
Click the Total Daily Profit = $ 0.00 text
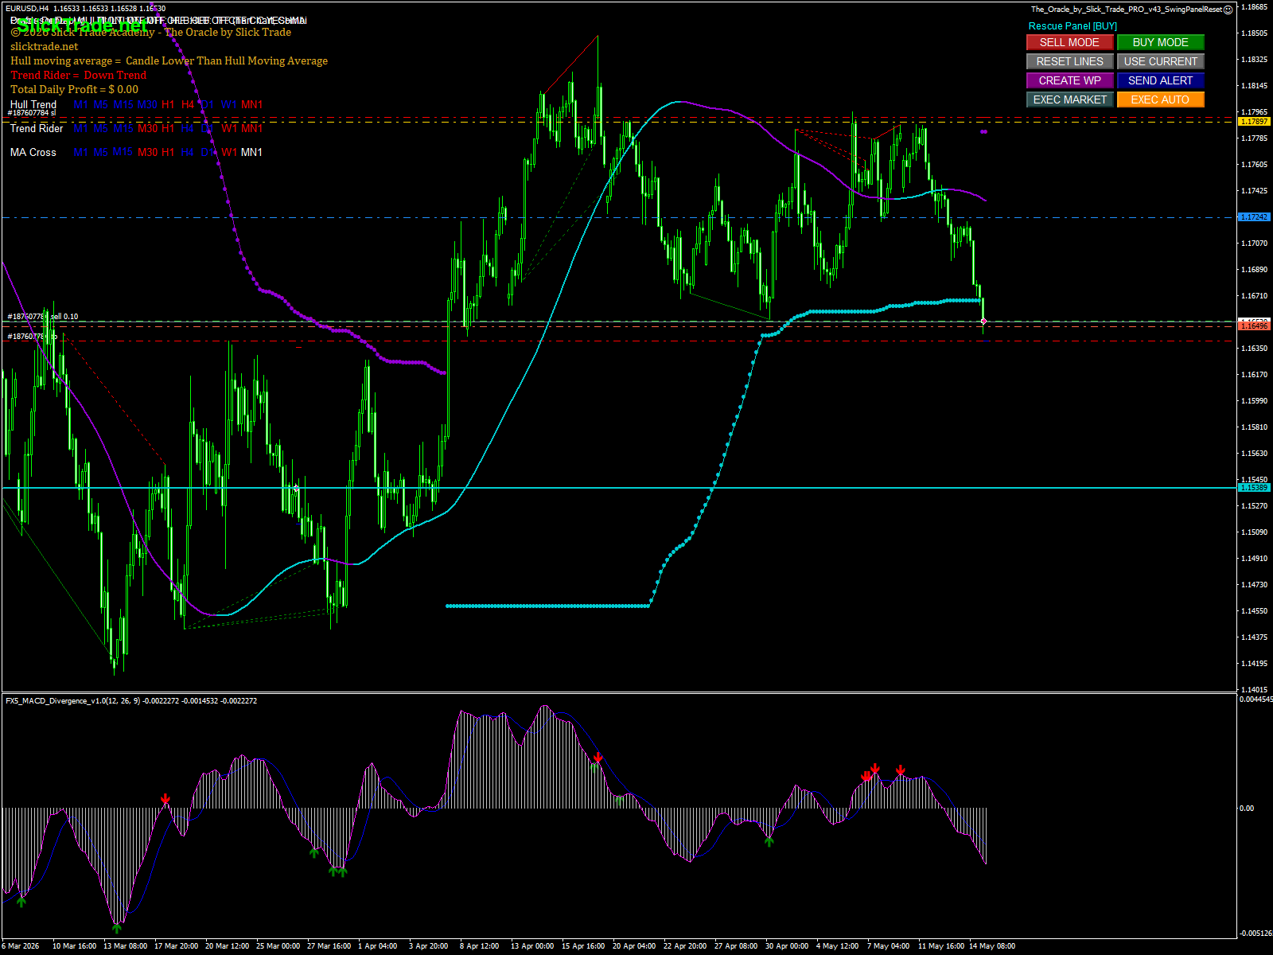click(x=74, y=89)
